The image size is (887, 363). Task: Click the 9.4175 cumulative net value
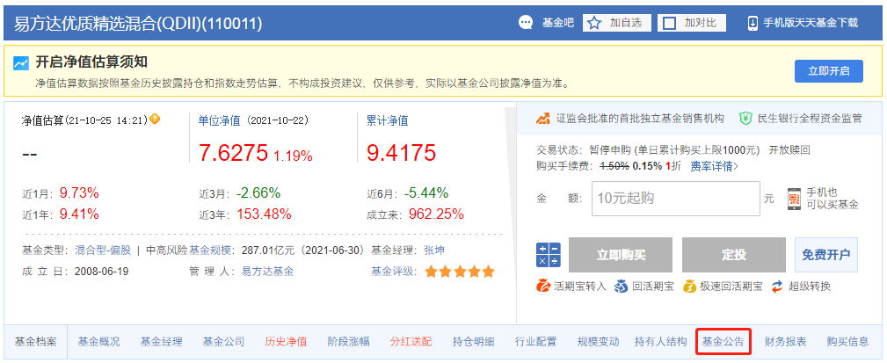pyautogui.click(x=401, y=153)
